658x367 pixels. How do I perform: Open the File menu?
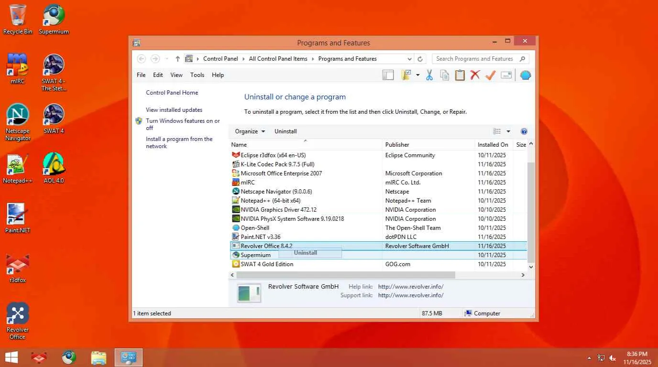click(141, 75)
